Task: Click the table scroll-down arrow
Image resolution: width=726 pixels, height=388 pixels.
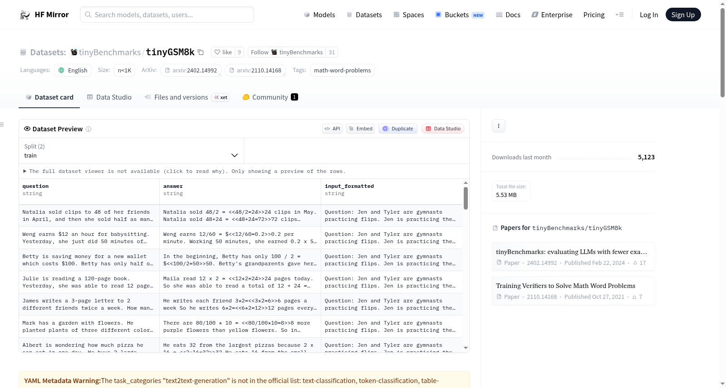Action: (466, 348)
